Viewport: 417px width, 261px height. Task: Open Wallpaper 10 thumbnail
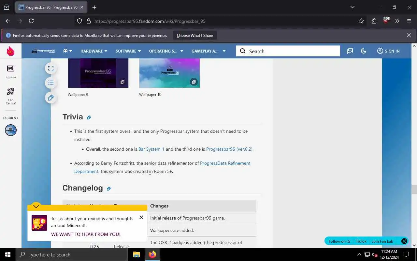(x=169, y=73)
